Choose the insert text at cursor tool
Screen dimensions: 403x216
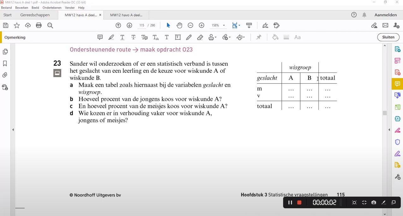coord(156,37)
